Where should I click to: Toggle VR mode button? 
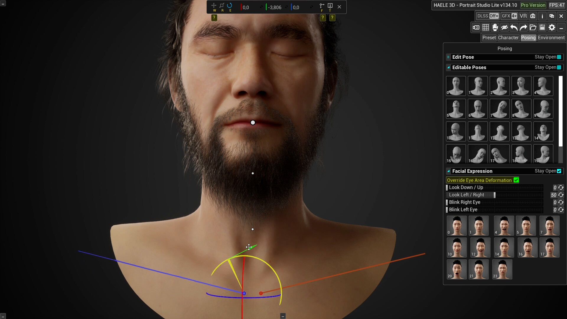pos(523,16)
